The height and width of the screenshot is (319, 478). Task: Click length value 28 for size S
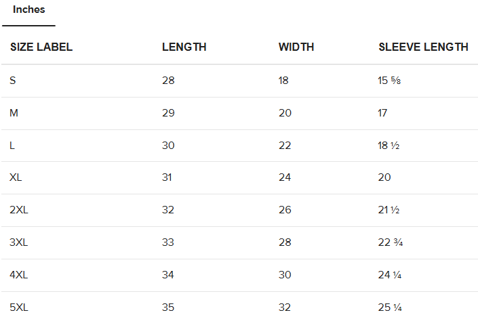(x=168, y=81)
